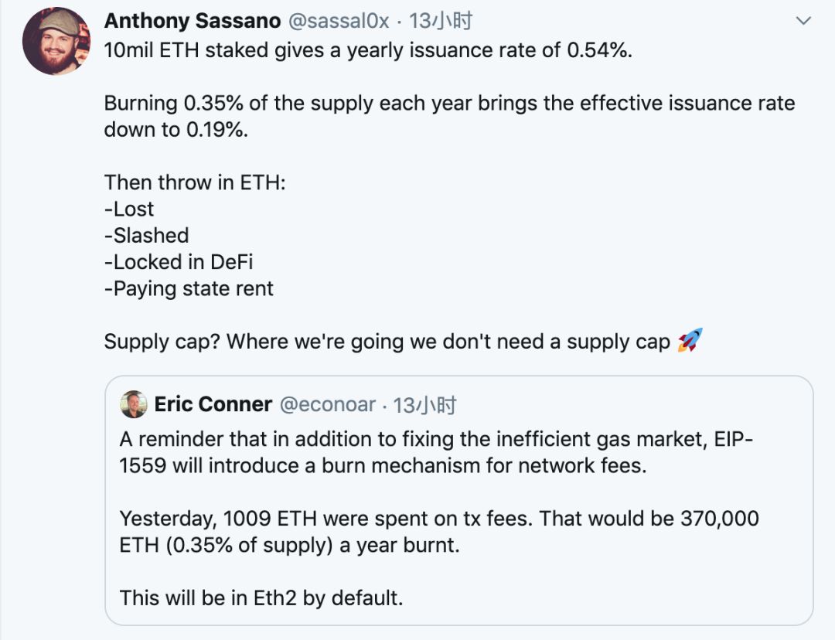Open the tweet options chevron menu
The image size is (835, 640).
pyautogui.click(x=804, y=21)
